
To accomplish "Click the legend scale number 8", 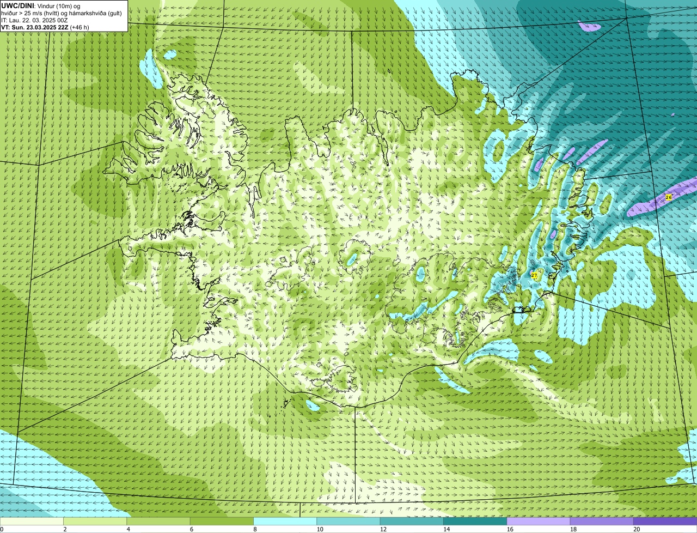I will [254, 529].
